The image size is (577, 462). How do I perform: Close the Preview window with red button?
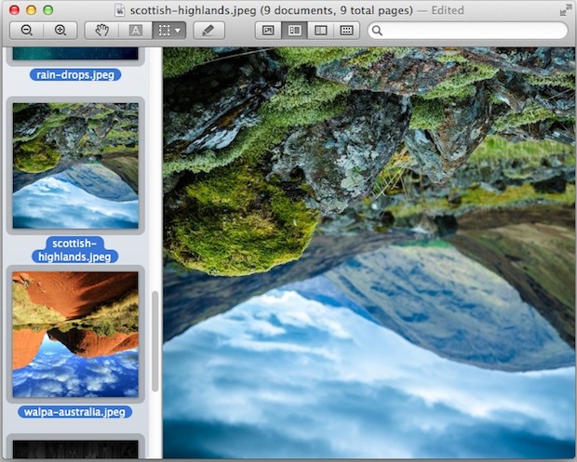[14, 10]
